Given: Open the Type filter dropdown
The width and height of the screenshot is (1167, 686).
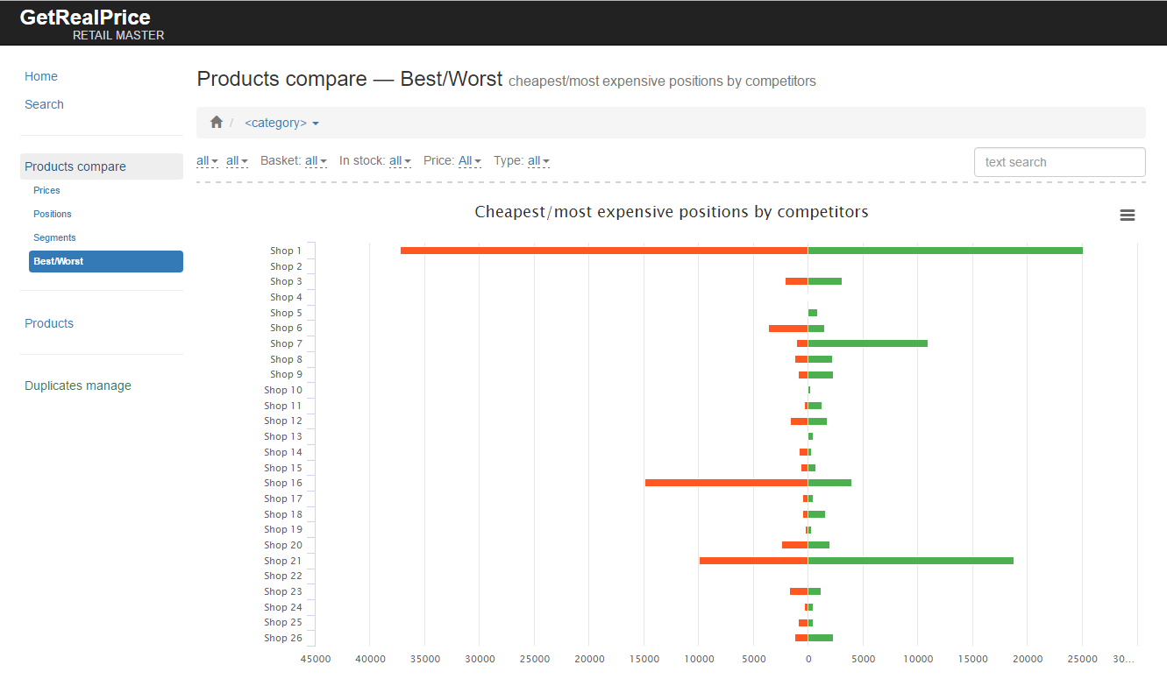Looking at the screenshot, I should [538, 161].
